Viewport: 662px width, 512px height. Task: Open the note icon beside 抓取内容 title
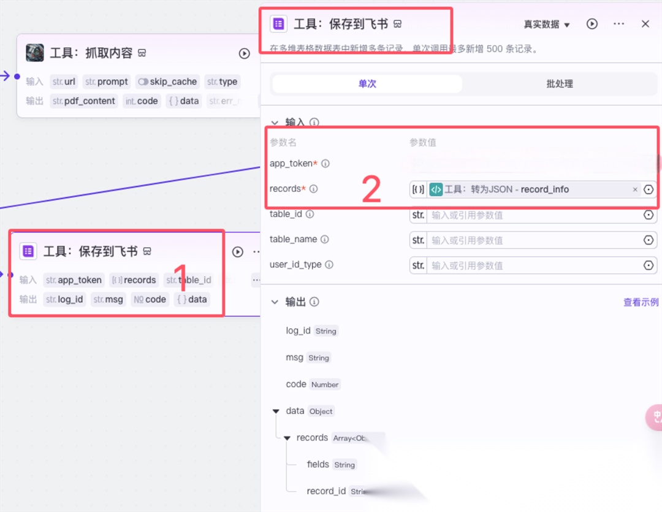click(142, 53)
